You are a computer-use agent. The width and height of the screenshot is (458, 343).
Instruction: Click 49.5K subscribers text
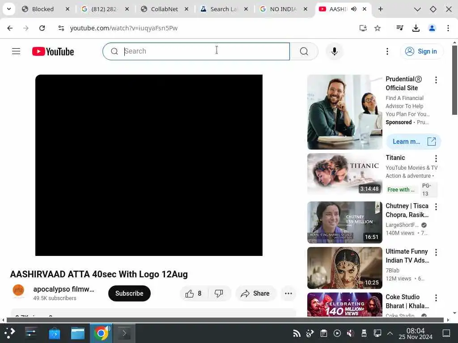[55, 298]
